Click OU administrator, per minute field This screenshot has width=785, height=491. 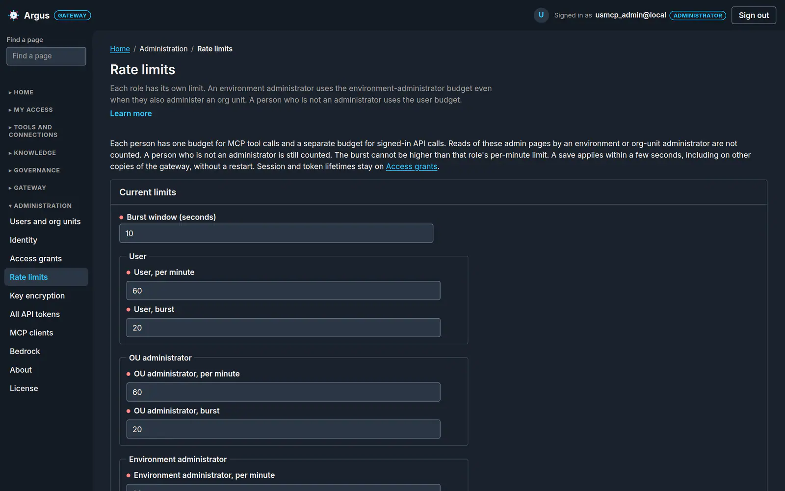click(x=283, y=392)
